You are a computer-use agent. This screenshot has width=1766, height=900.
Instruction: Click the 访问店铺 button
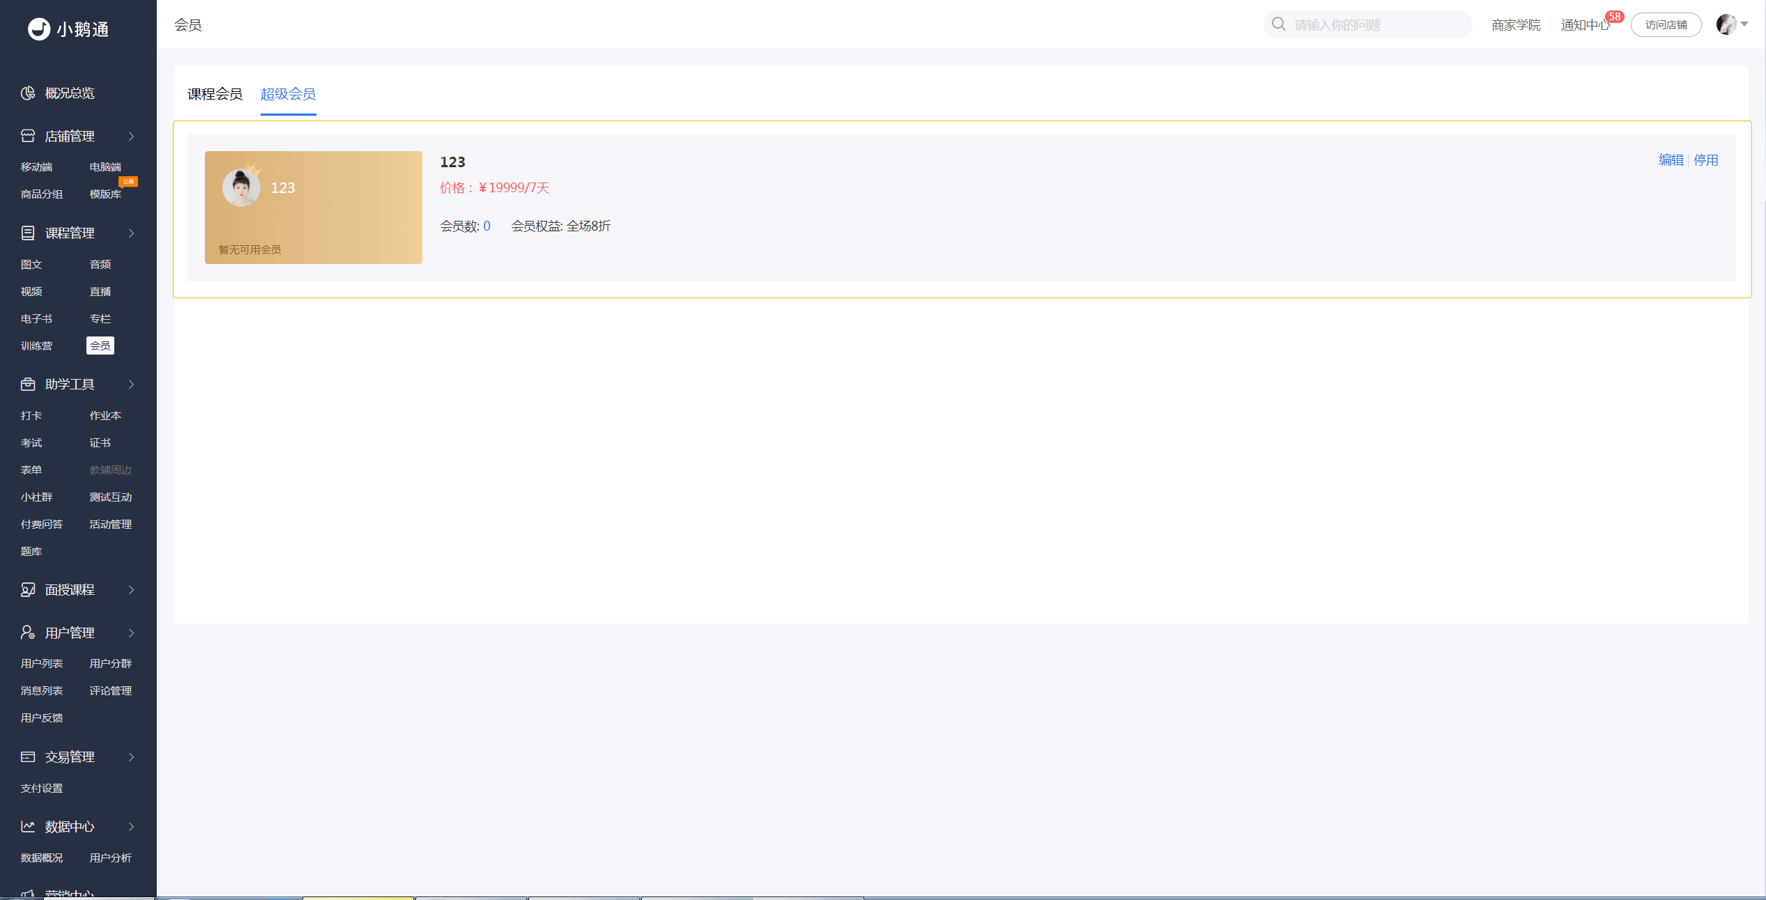(1666, 25)
